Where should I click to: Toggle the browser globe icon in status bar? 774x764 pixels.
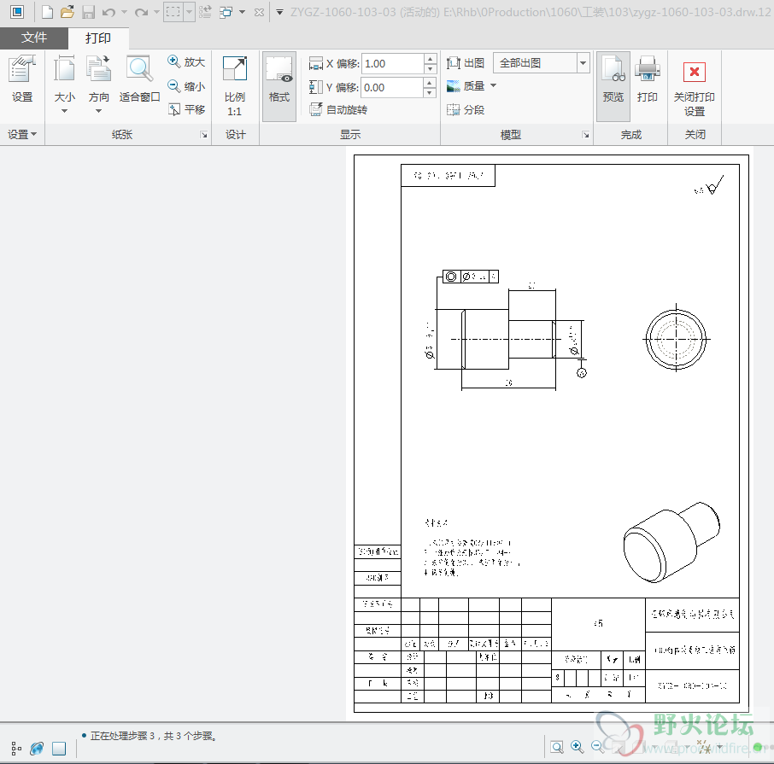(37, 749)
